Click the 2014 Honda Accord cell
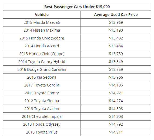This screenshot has height=140, width=154. pos(42,46)
